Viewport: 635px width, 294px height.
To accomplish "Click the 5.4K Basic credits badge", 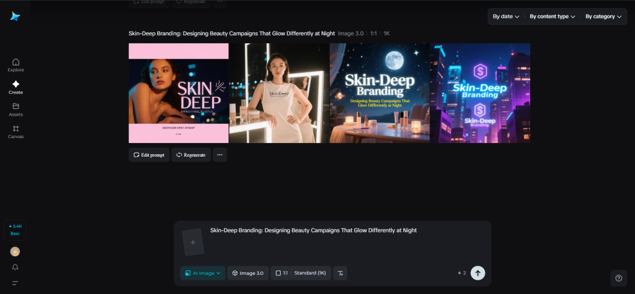I will [15, 230].
